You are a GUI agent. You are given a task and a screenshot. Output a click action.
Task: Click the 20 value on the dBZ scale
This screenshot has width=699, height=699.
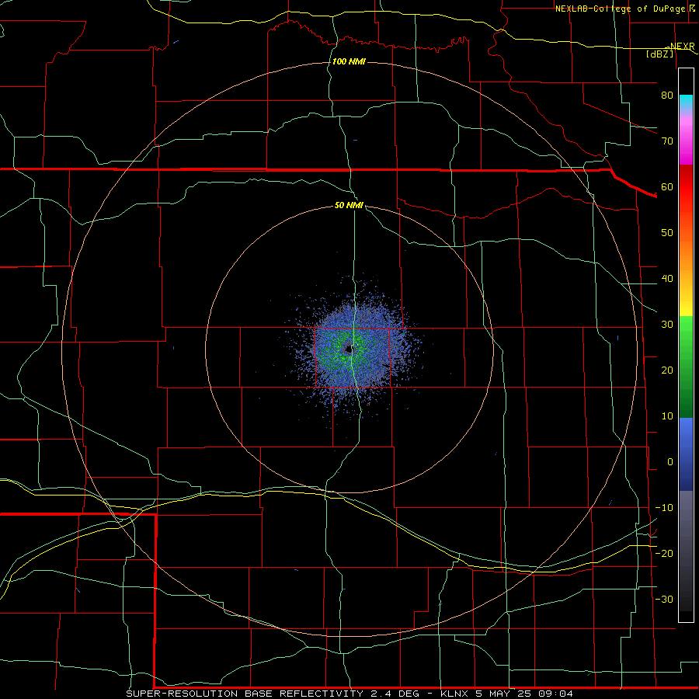667,370
